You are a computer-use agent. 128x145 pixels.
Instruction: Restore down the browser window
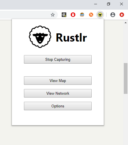pyautogui.click(x=109, y=4)
